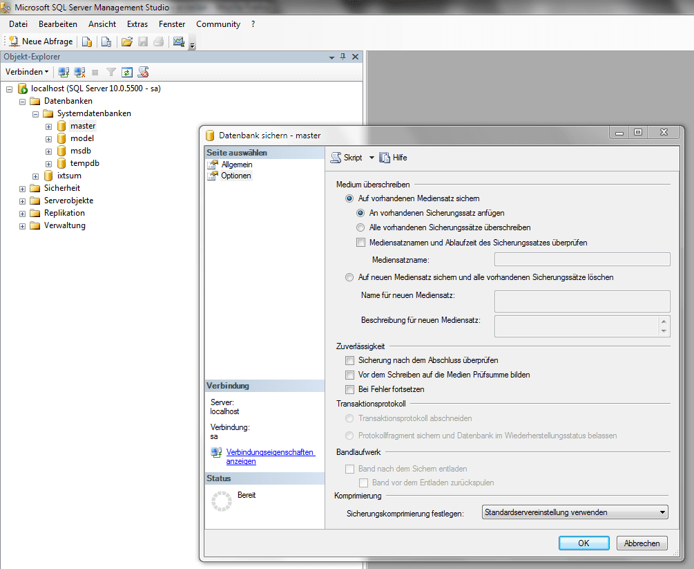Open Sicherungskomprimierung festlegen dropdown
This screenshot has width=694, height=569.
click(x=575, y=512)
